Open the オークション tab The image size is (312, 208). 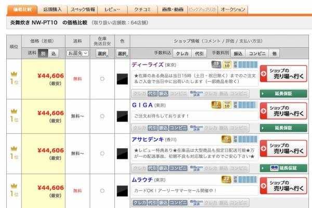click(x=233, y=9)
